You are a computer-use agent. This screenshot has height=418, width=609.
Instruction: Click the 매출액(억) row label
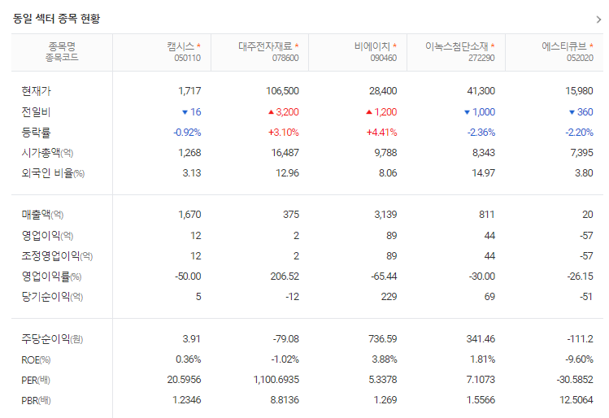click(x=42, y=215)
